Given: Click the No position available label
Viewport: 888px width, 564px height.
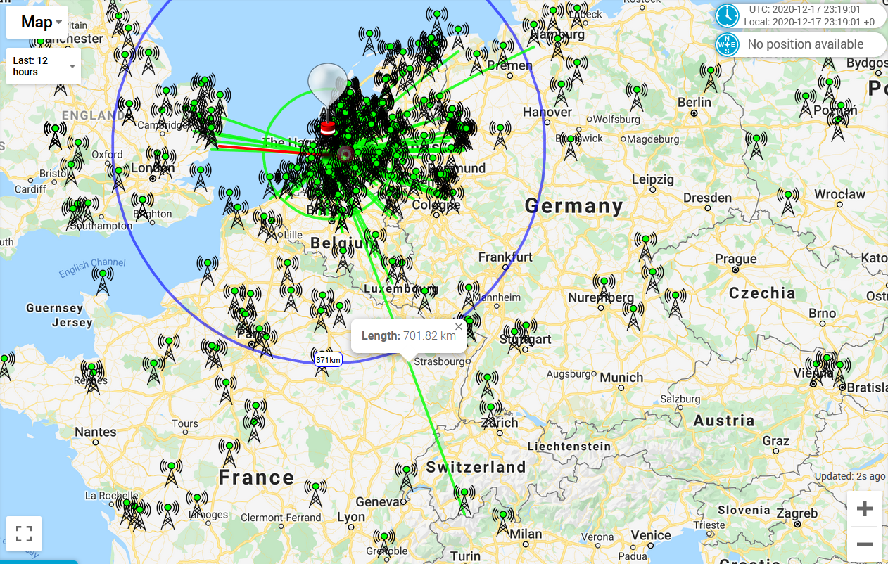Looking at the screenshot, I should 805,44.
